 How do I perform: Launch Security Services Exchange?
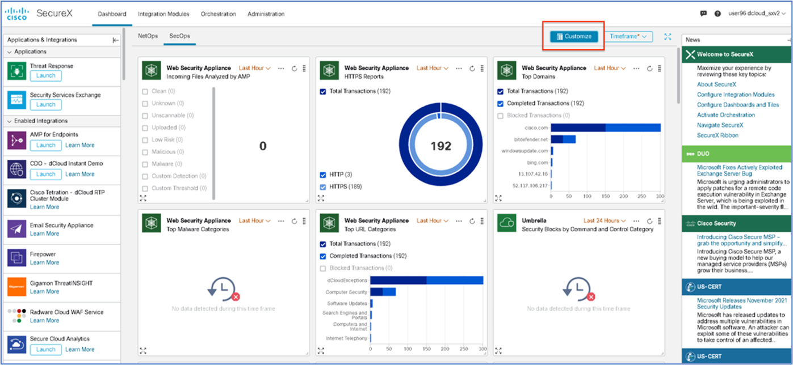tap(46, 105)
